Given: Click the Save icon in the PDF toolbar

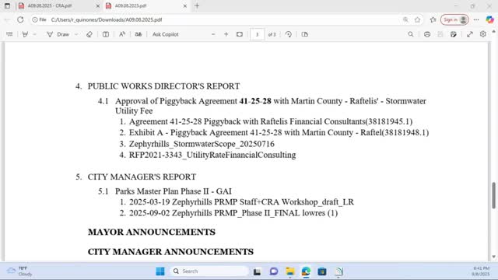Looking at the screenshot, I should pyautogui.click(x=440, y=34).
